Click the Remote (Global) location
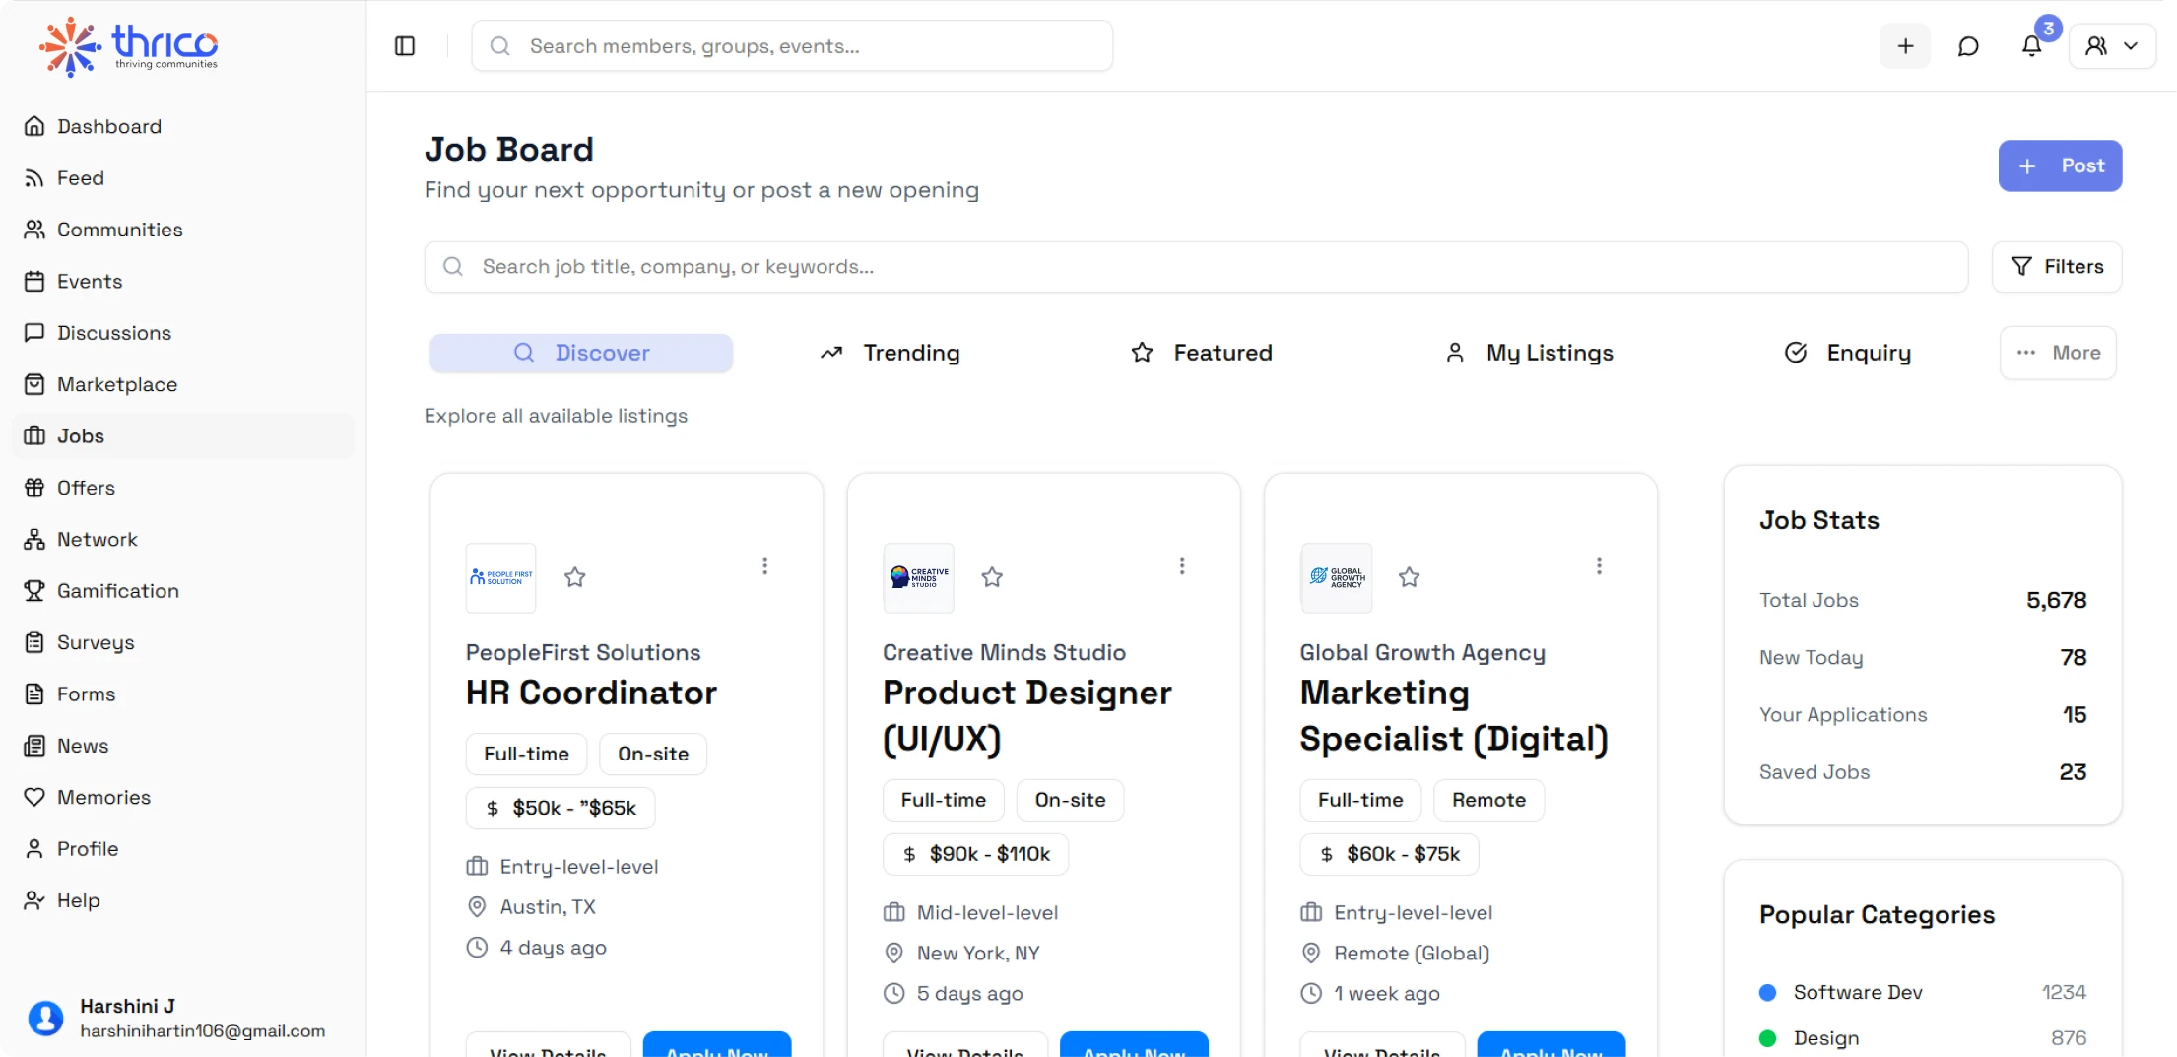 (1395, 954)
